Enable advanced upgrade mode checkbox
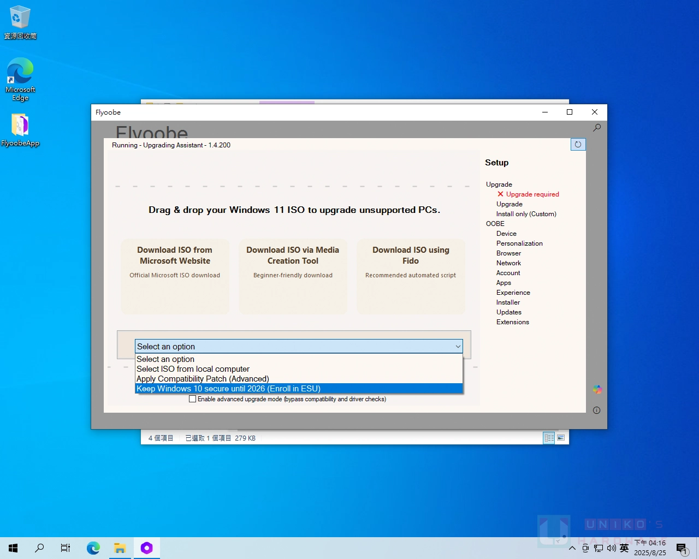The height and width of the screenshot is (559, 699). (192, 399)
